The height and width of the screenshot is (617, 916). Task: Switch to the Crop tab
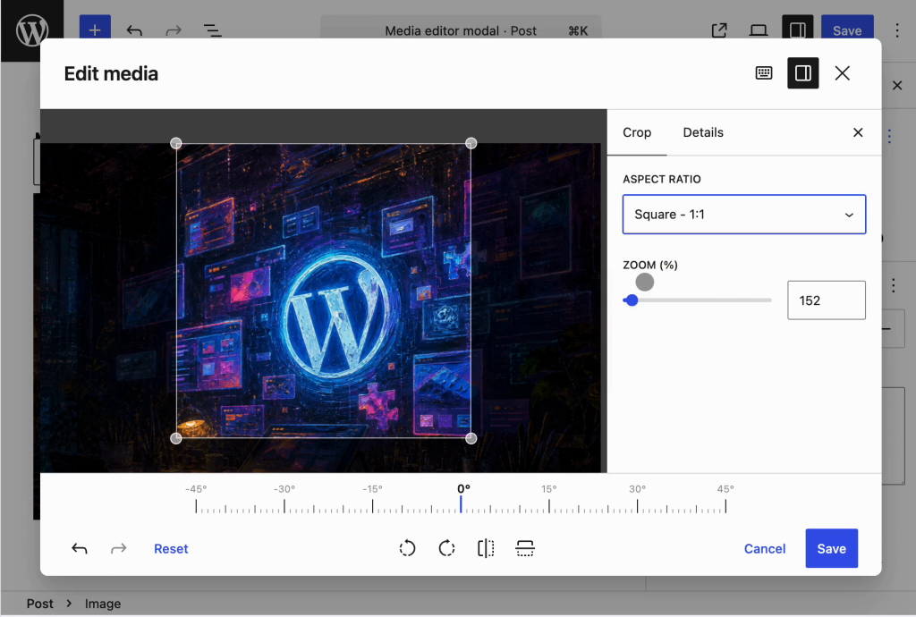click(637, 132)
